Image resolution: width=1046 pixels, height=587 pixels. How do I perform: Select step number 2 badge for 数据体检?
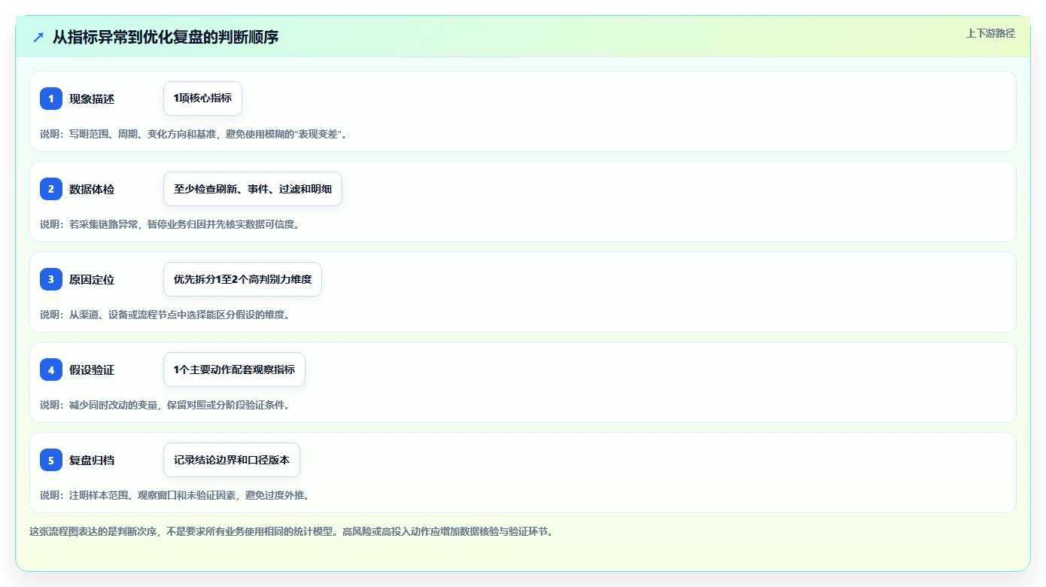[x=51, y=189]
